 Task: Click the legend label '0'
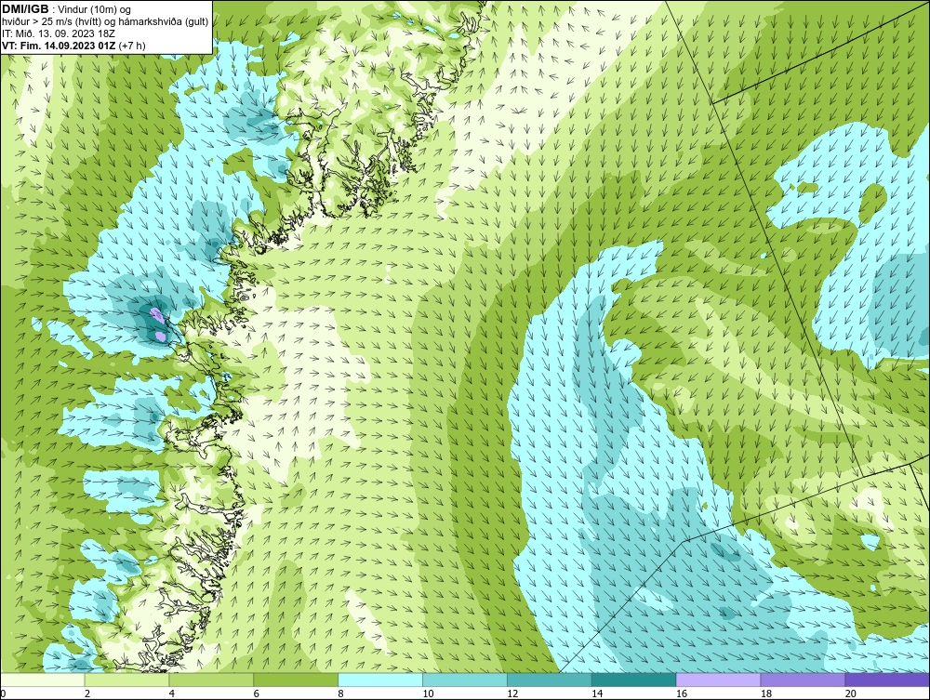click(x=3, y=693)
